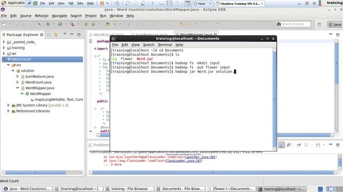The width and height of the screenshot is (343, 192).
Task: Open the Java perspective button
Action: (x=334, y=25)
